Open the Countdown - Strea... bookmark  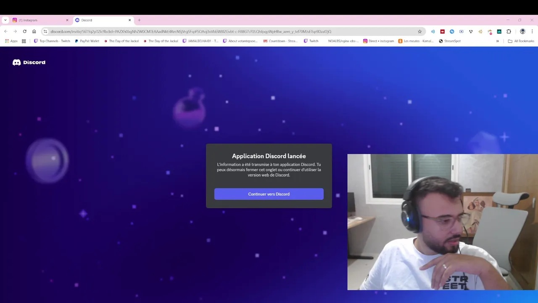(280, 41)
